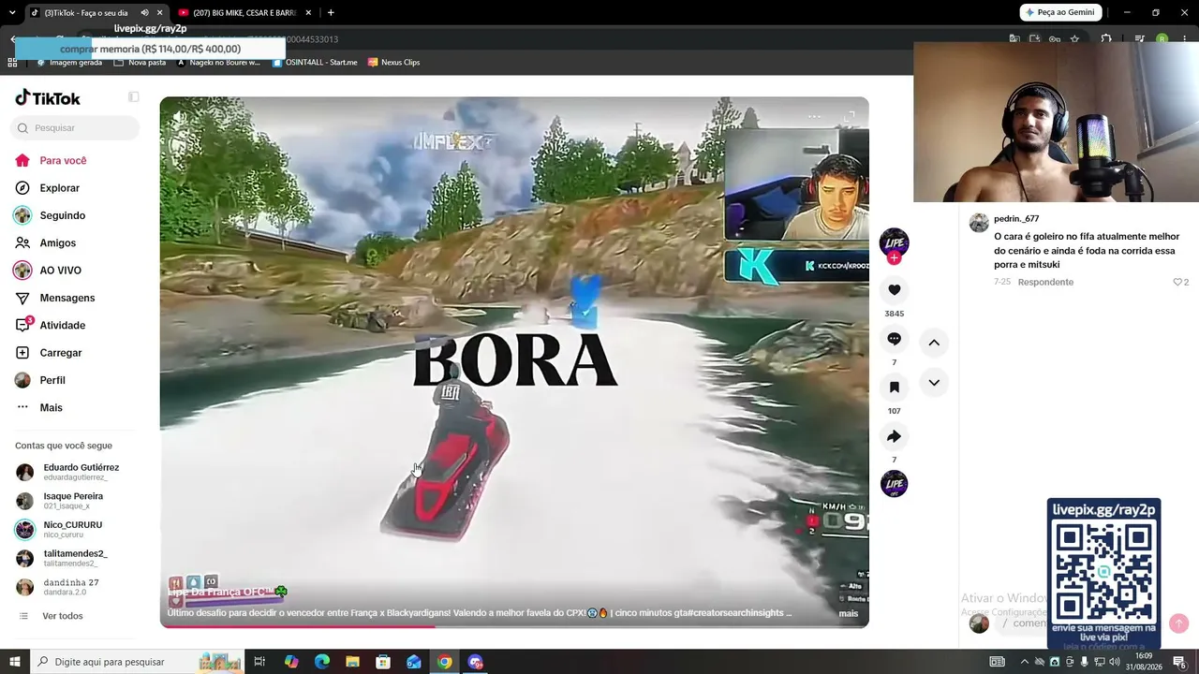
Task: Open a new browser tab
Action: 331,12
